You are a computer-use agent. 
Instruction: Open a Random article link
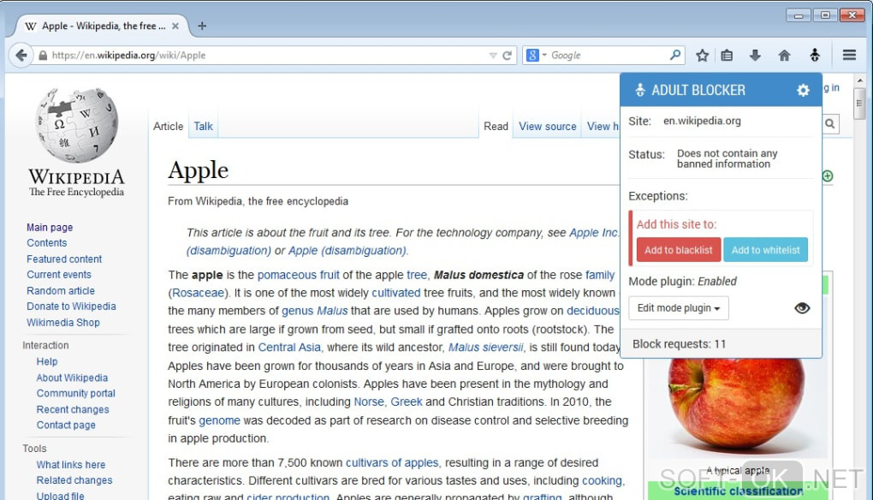point(61,290)
